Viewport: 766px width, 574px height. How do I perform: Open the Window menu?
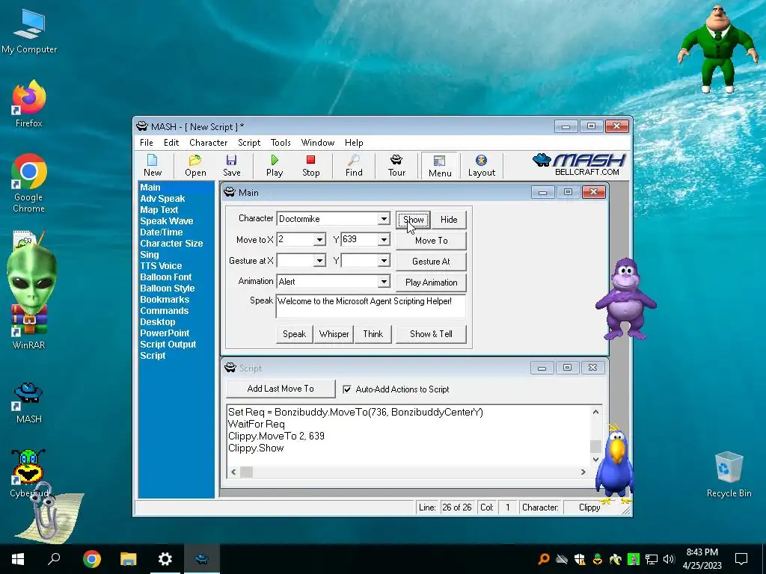(x=317, y=143)
